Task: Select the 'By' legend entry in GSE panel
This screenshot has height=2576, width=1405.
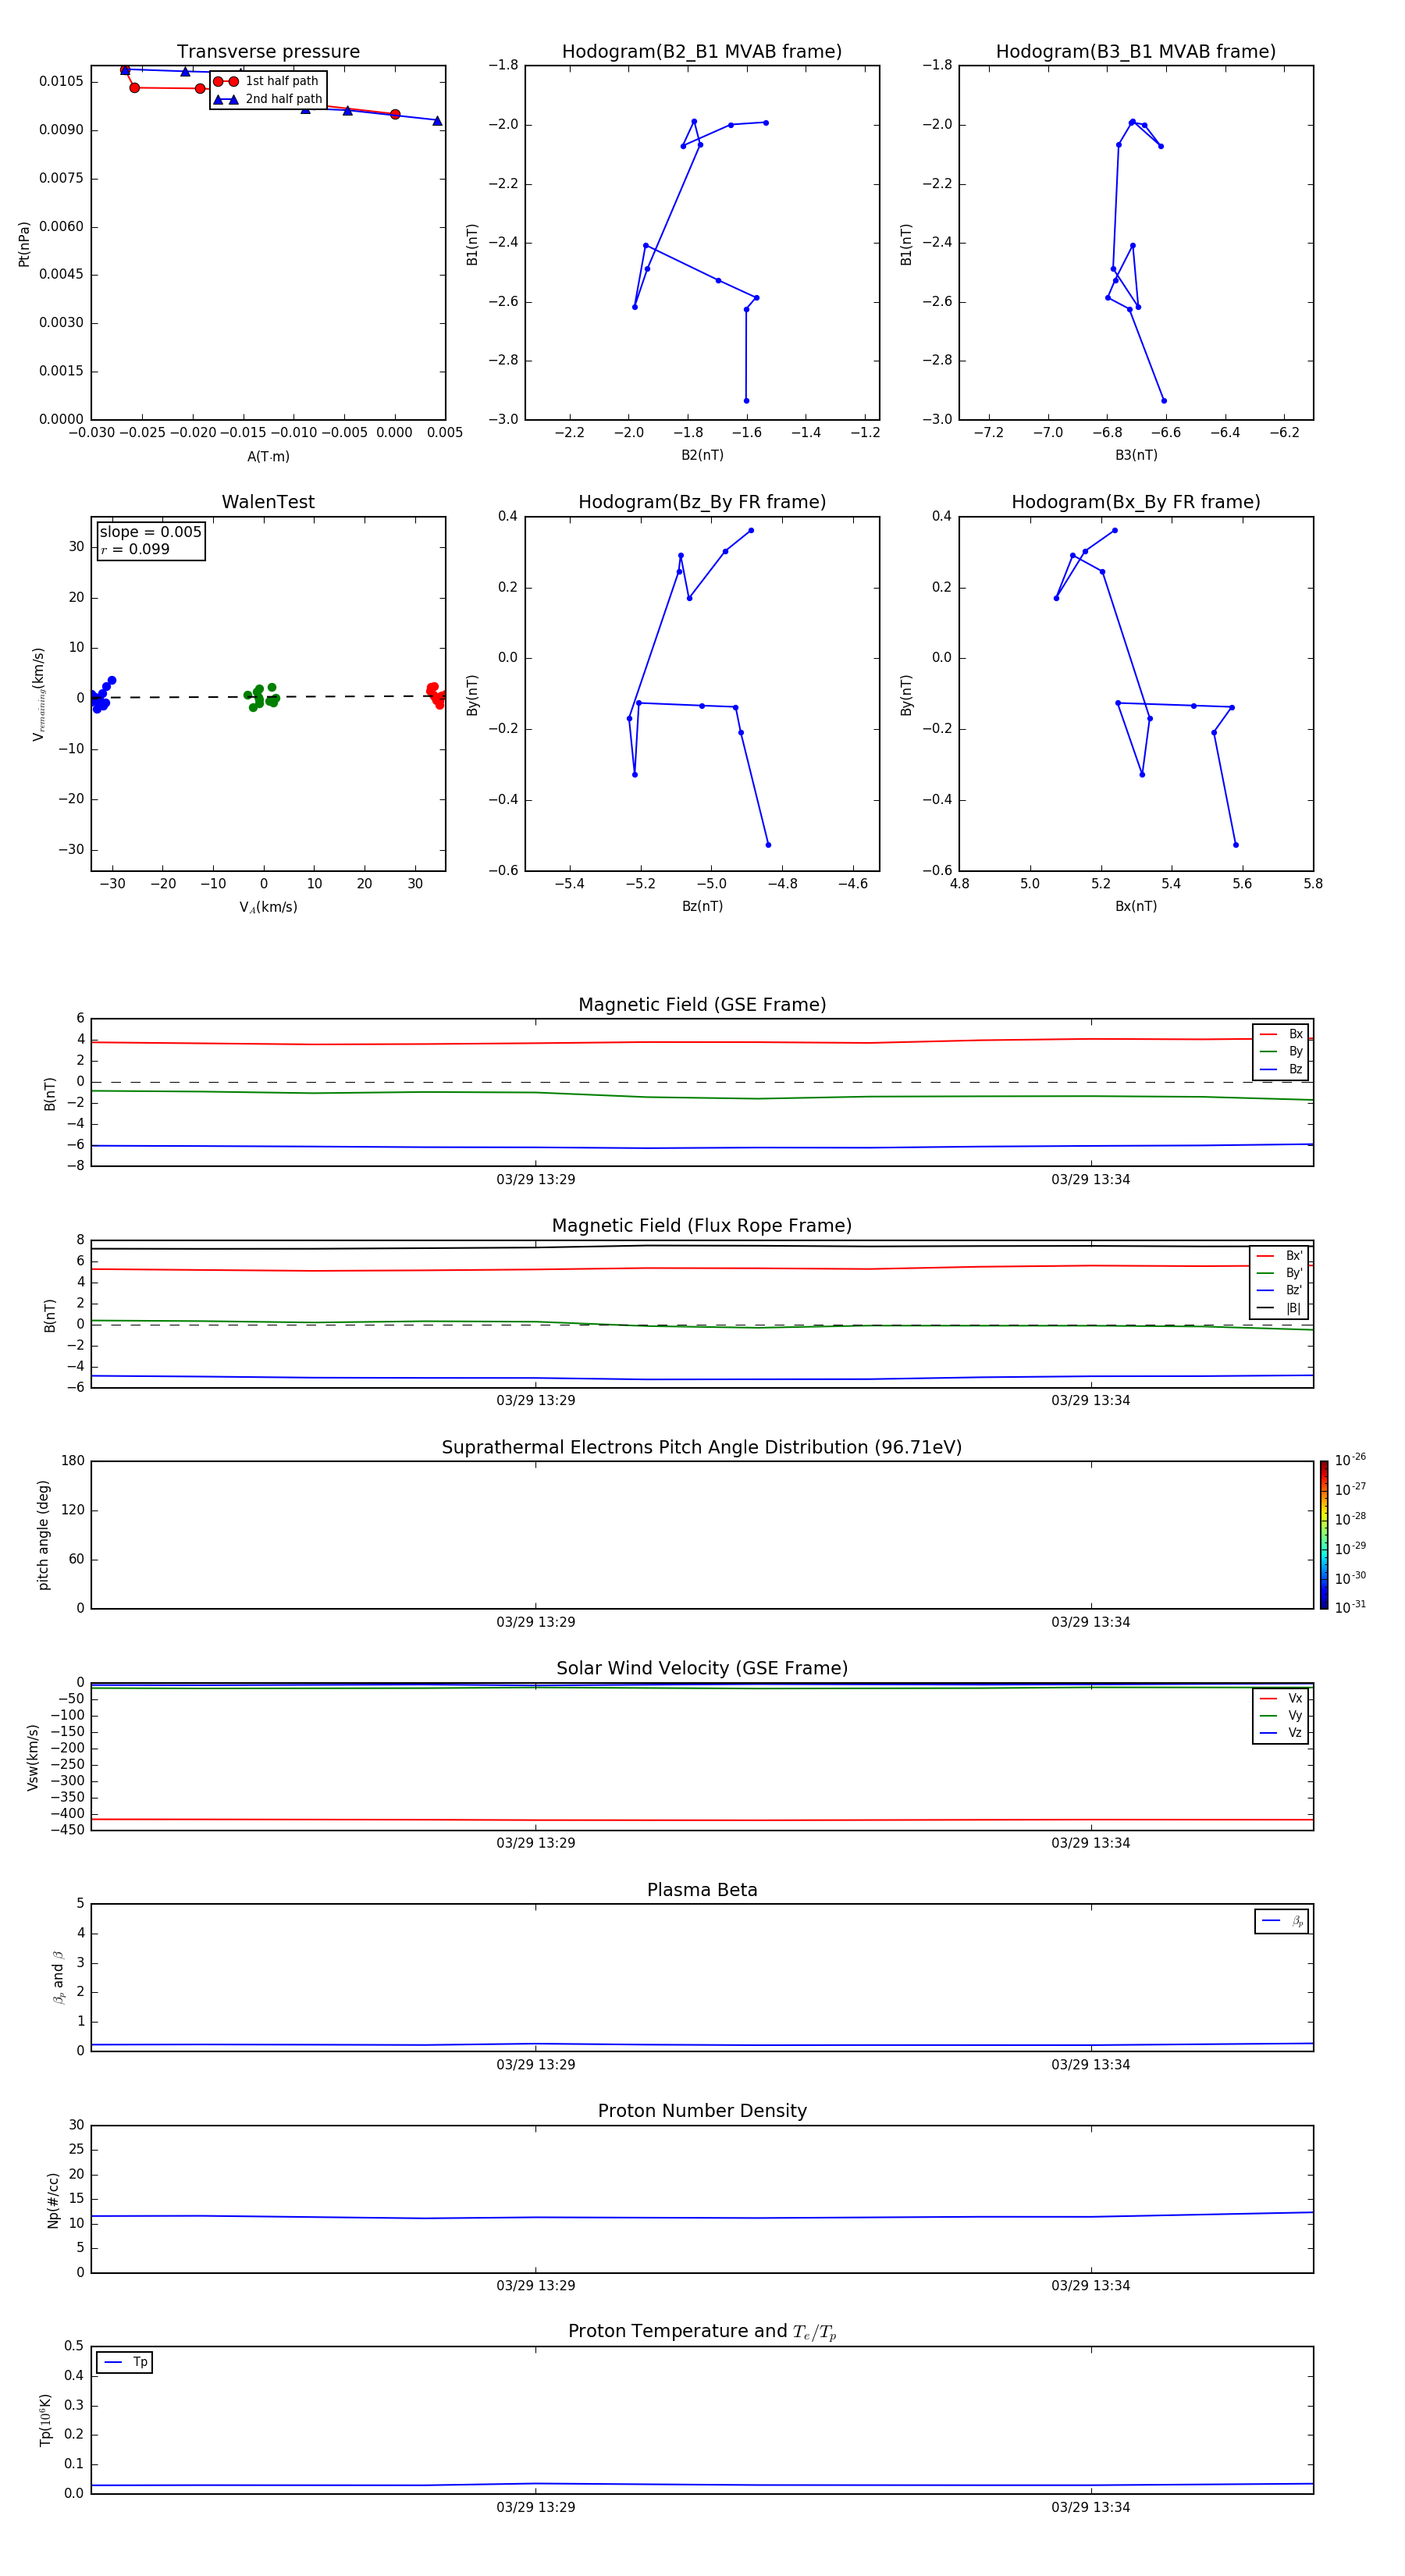Action: click(x=1281, y=1051)
